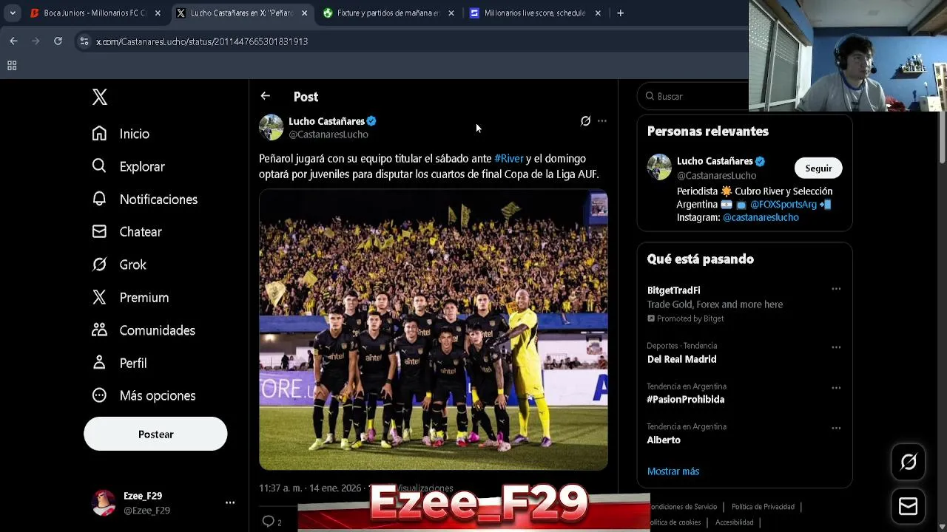
Task: Switch to Boca Juniors - Millonarios tab
Action: (x=95, y=13)
